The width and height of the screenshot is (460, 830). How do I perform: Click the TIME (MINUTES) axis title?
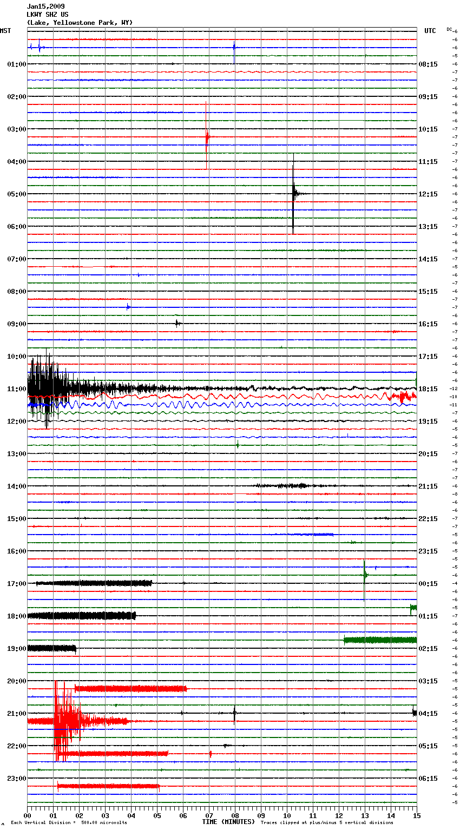pyautogui.click(x=228, y=822)
